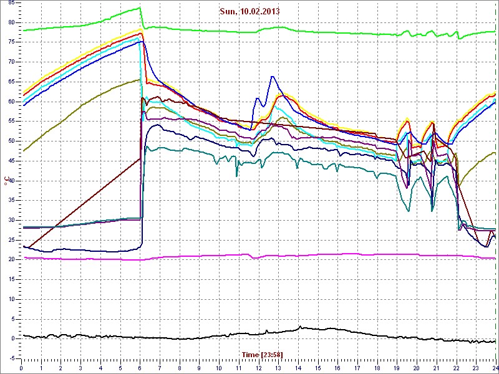Select the 60 label on the vertical axis
The width and height of the screenshot is (499, 374).
click(x=11, y=102)
